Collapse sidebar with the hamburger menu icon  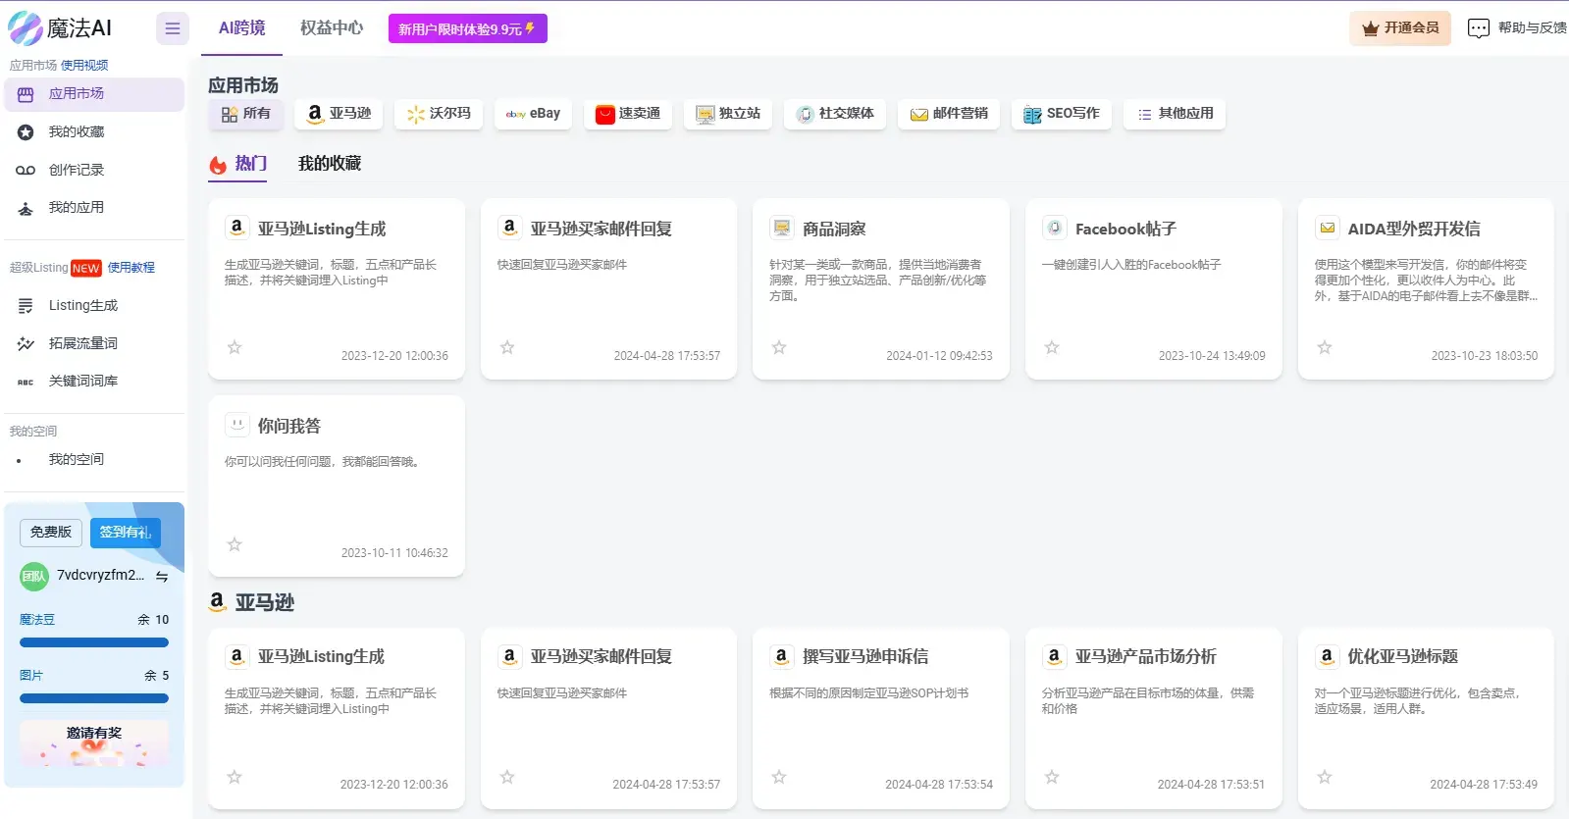[x=172, y=28]
